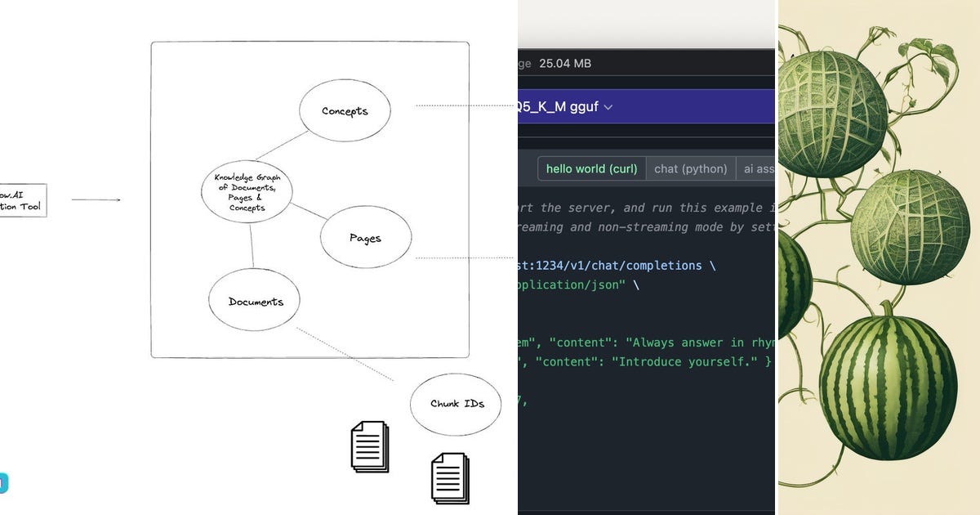Toggle the hello world (curl) example on
This screenshot has height=515, width=980.
click(x=590, y=168)
